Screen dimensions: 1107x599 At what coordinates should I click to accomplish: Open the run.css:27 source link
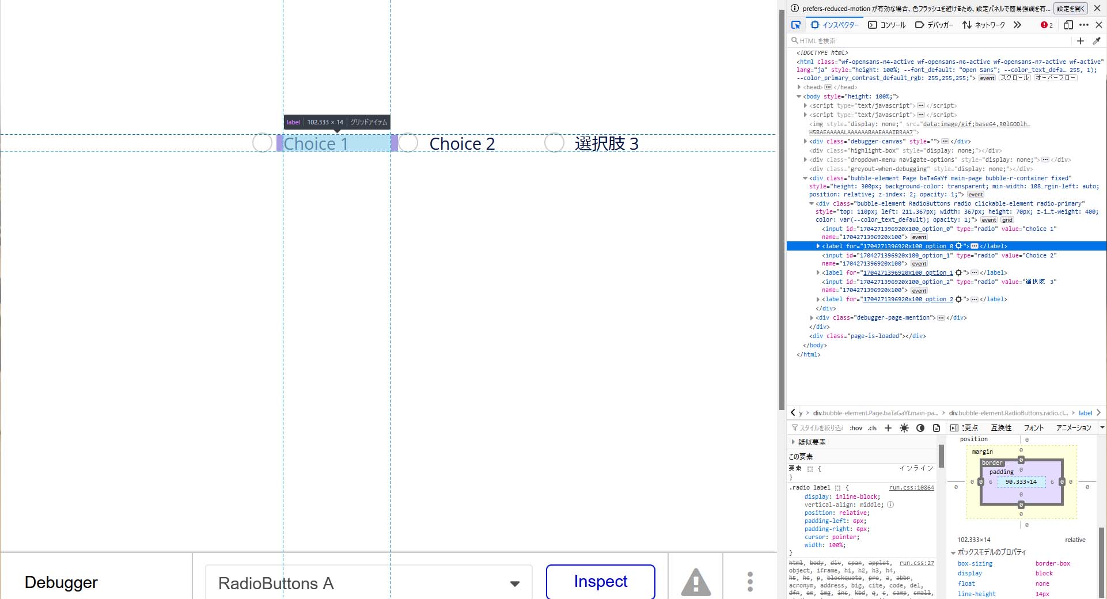pos(917,563)
